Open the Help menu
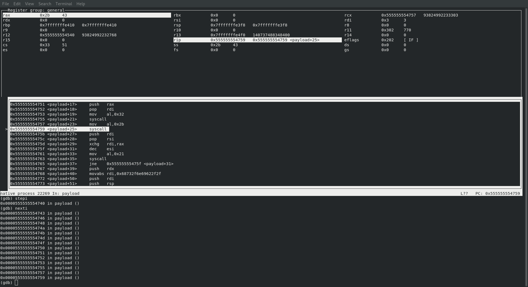The height and width of the screenshot is (287, 528). point(80,4)
